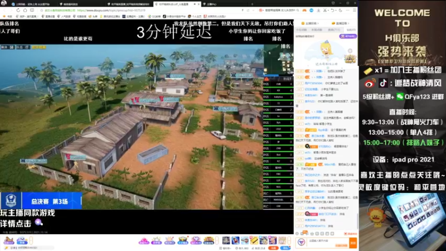Click the purple orb under 详情点击
The height and width of the screenshot is (251, 446).
point(38,223)
